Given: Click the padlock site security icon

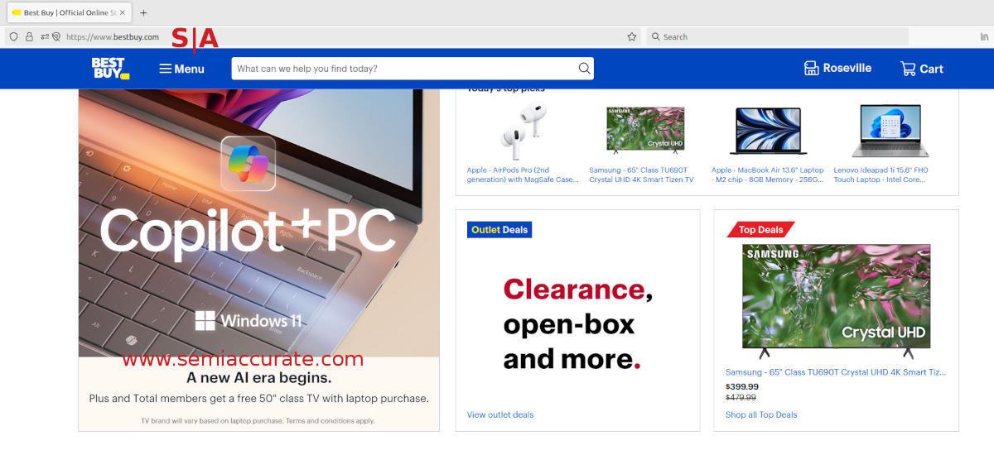Looking at the screenshot, I should [x=29, y=37].
